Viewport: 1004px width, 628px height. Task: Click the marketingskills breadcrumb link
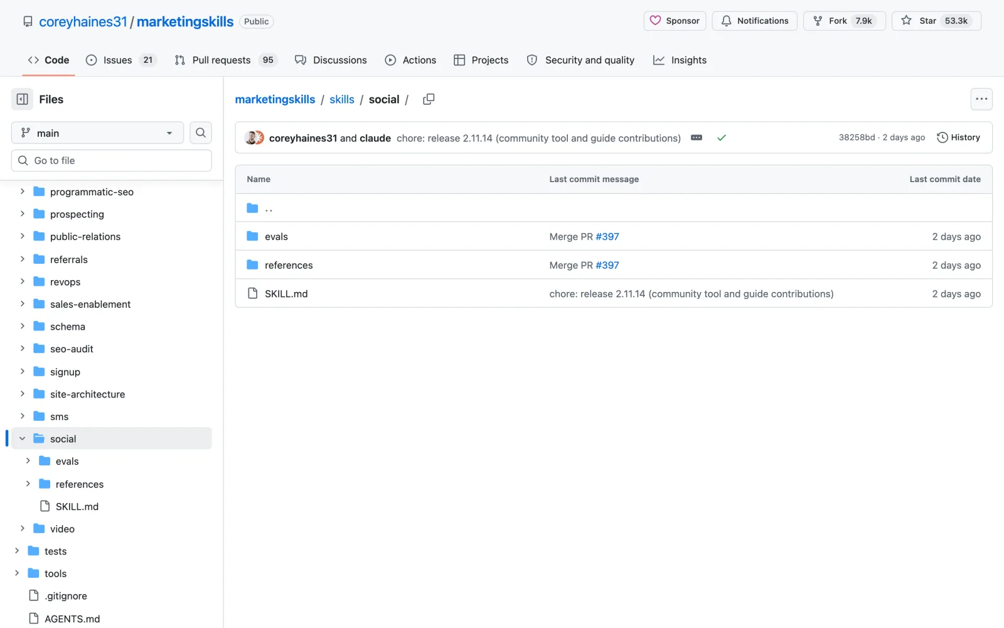pyautogui.click(x=275, y=99)
